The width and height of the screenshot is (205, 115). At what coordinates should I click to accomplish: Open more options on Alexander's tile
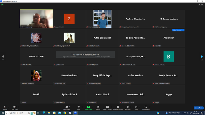point(184,30)
